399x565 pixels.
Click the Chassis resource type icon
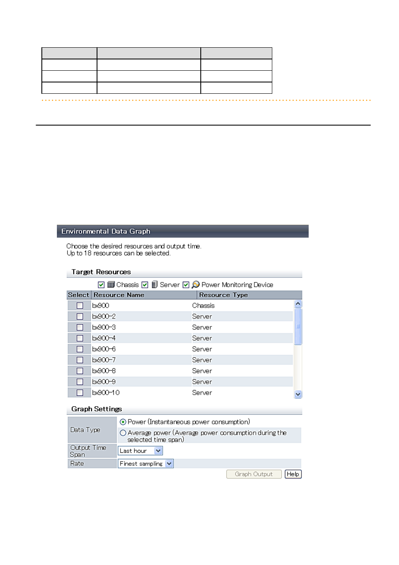[111, 285]
